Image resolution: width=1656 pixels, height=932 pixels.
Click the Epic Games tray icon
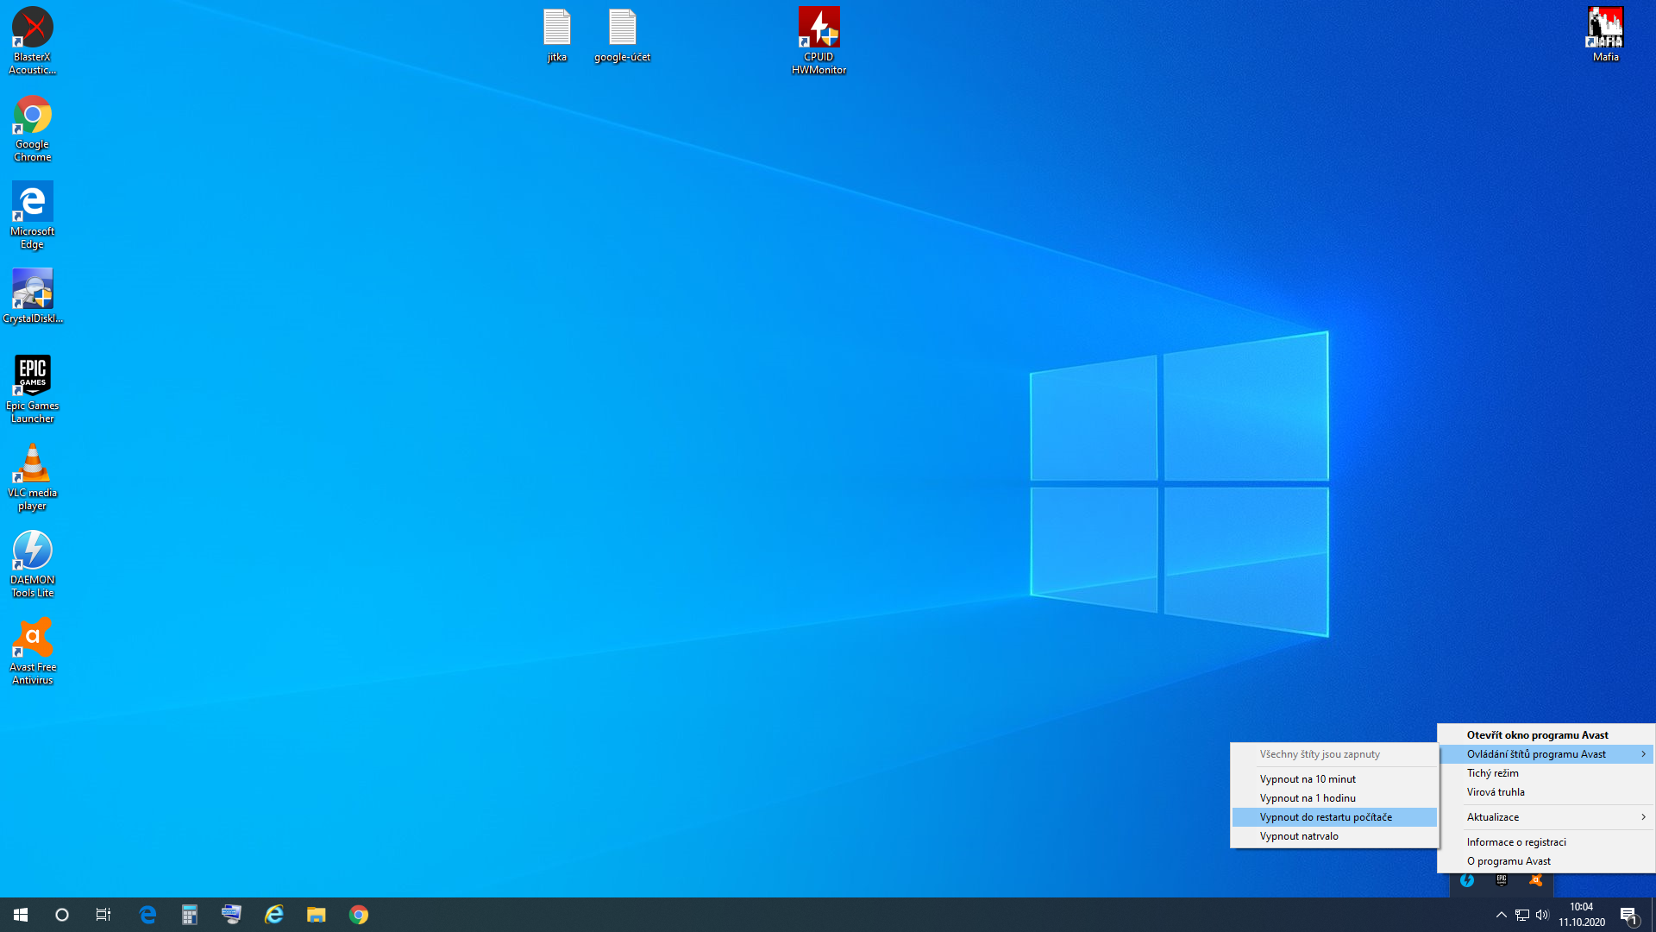coord(1502,880)
